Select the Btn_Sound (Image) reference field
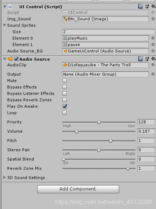This screenshot has height=209, width=156. (105, 19)
